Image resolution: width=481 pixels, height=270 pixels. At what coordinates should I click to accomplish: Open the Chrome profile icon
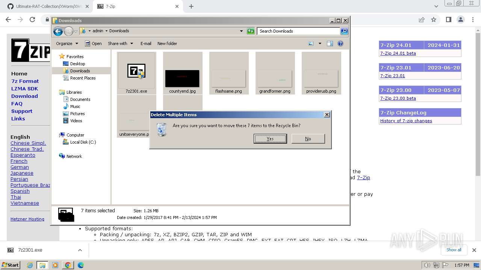point(461,19)
